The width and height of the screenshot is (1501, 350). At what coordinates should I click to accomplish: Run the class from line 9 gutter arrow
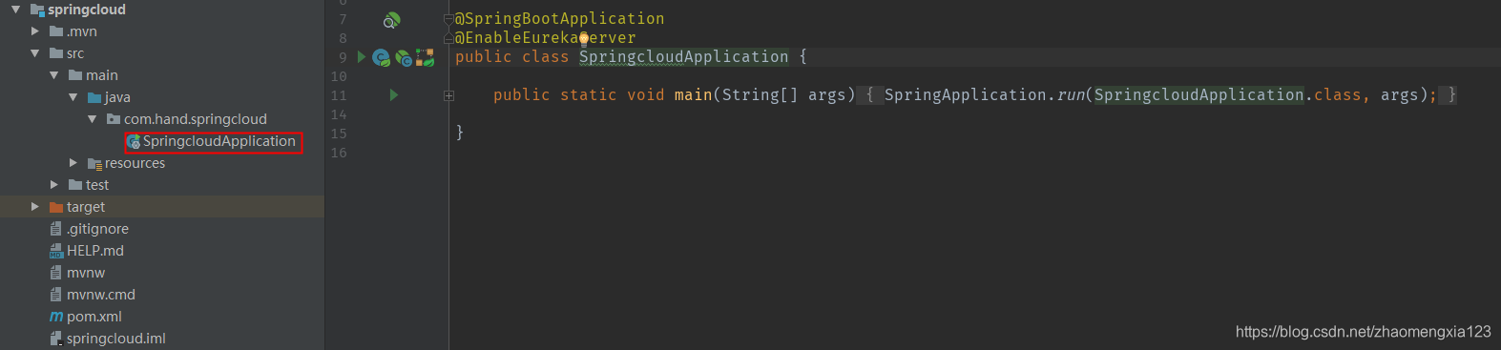tap(362, 57)
